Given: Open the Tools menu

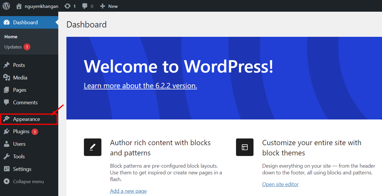Looking at the screenshot, I should coord(29,157).
